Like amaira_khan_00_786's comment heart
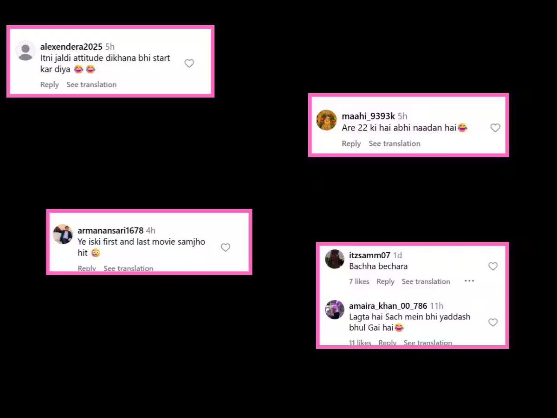This screenshot has height=418, width=557. [493, 322]
